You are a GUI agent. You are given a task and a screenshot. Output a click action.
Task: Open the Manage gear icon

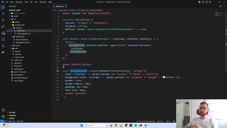[x=3, y=117]
